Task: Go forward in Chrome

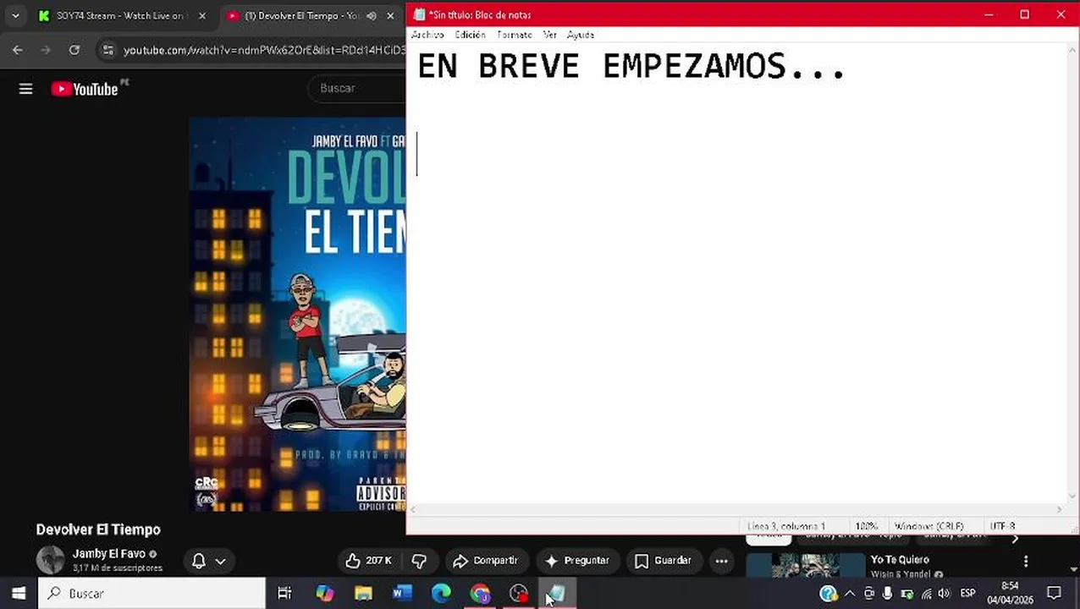Action: point(46,50)
